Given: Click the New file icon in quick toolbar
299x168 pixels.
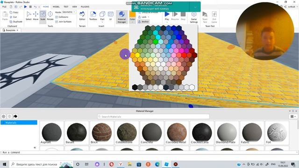Looking at the screenshot, I should [x=11, y=7].
